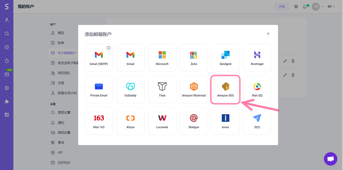Click the upper trash delete icon behind dialog
Image resolution: width=343 pixels, height=170 pixels.
coord(293,61)
